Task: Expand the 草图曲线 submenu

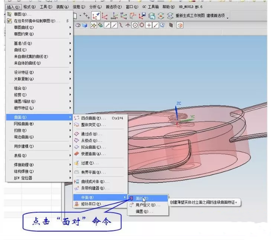Action: coord(39,27)
